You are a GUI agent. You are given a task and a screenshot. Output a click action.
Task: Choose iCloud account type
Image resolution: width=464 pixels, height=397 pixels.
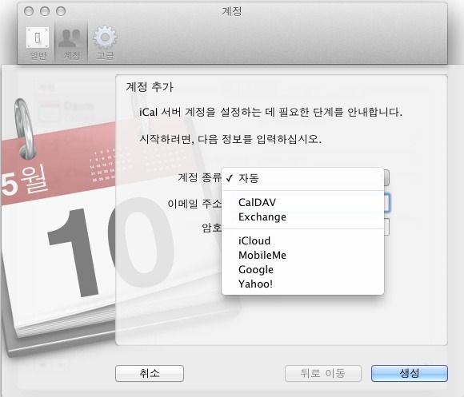pos(302,240)
